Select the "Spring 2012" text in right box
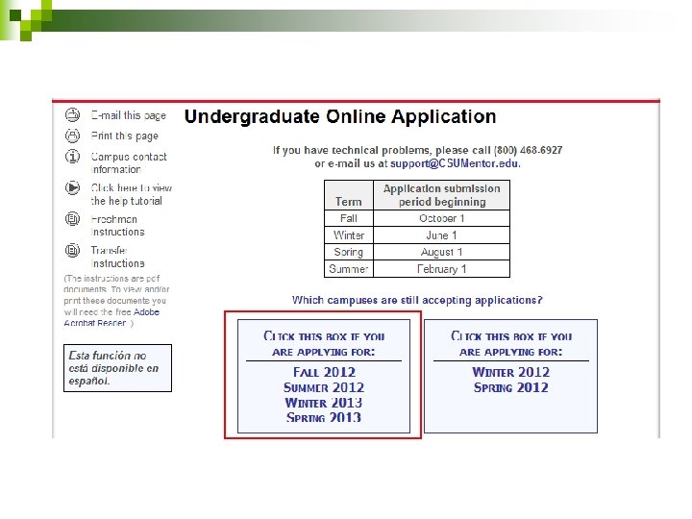Viewport: 692px width, 519px height. (x=511, y=387)
